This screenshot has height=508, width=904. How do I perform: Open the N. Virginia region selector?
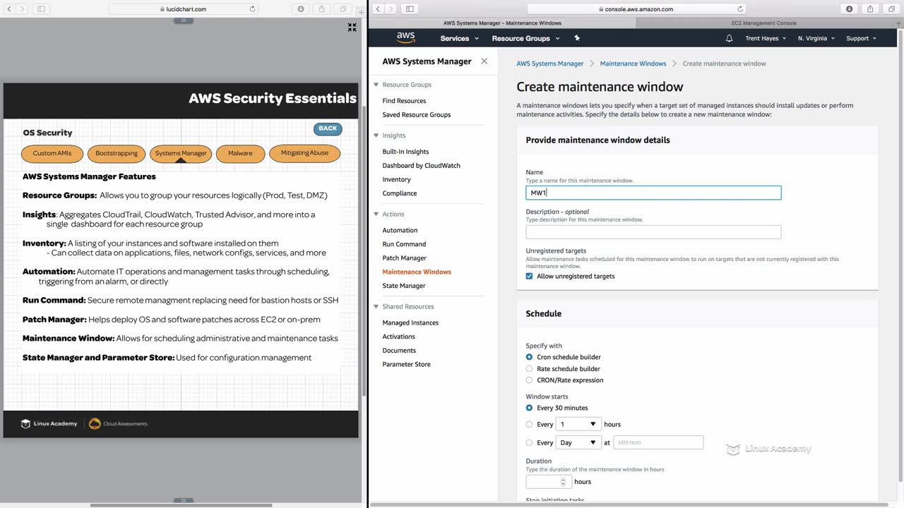tap(816, 38)
